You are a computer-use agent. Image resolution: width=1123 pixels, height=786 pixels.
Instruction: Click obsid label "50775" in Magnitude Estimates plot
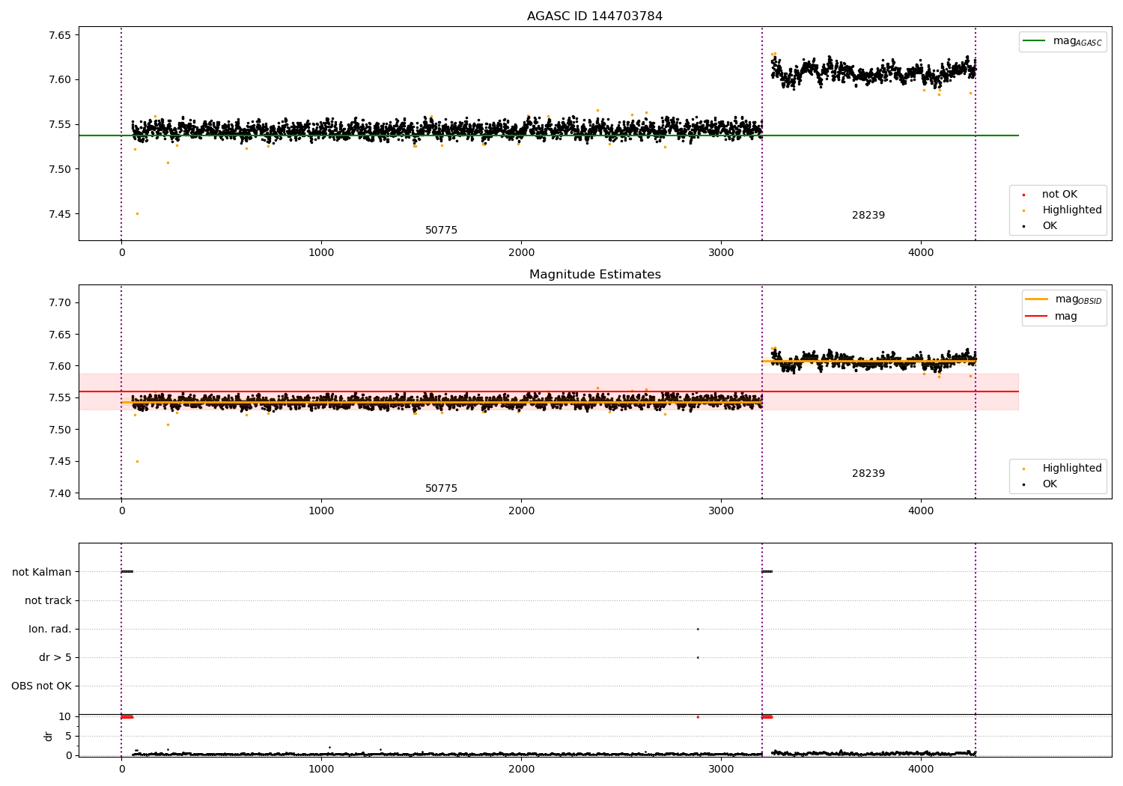point(441,489)
